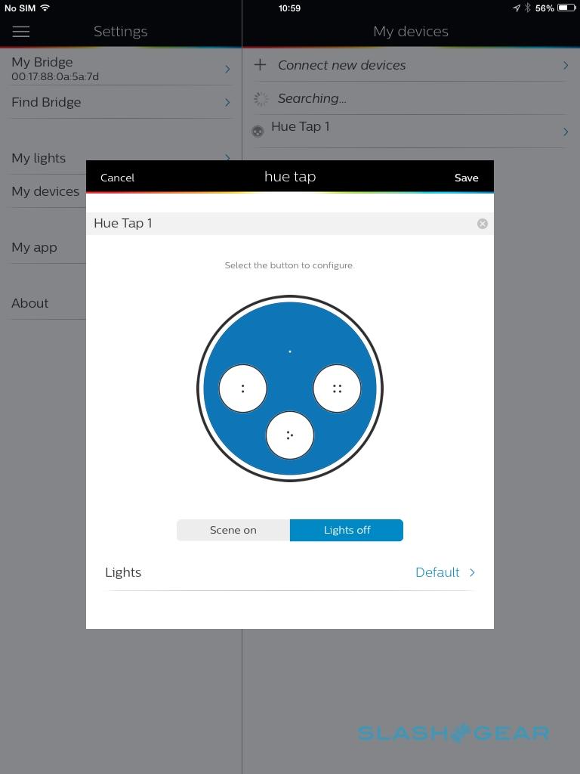Save the hue tap configuration
Viewport: 580px width, 774px height.
click(x=466, y=178)
